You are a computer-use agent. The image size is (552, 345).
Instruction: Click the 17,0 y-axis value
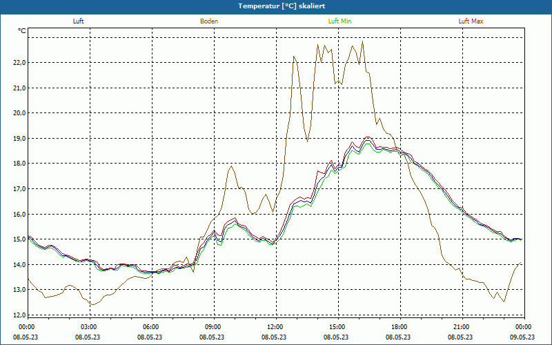click(x=20, y=188)
